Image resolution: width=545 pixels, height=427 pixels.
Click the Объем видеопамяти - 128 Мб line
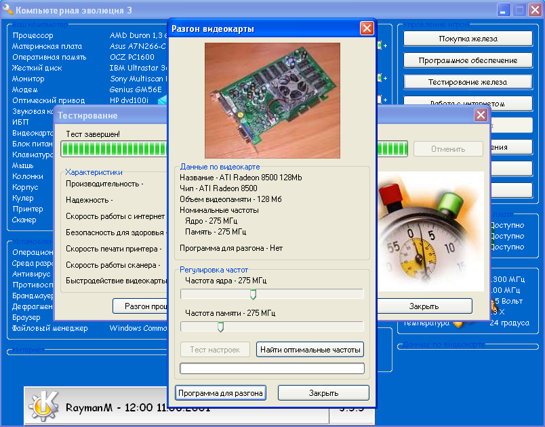click(230, 199)
